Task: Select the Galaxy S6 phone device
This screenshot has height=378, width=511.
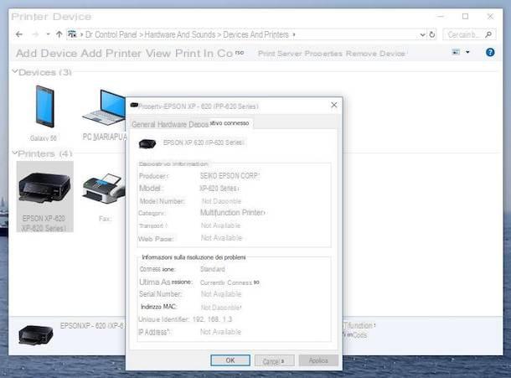Action: (44, 113)
